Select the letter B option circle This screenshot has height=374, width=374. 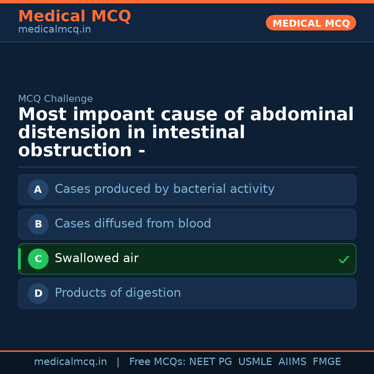(38, 224)
